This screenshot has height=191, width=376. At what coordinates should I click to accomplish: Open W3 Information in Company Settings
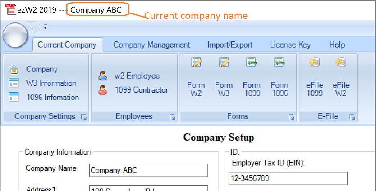(14, 83)
